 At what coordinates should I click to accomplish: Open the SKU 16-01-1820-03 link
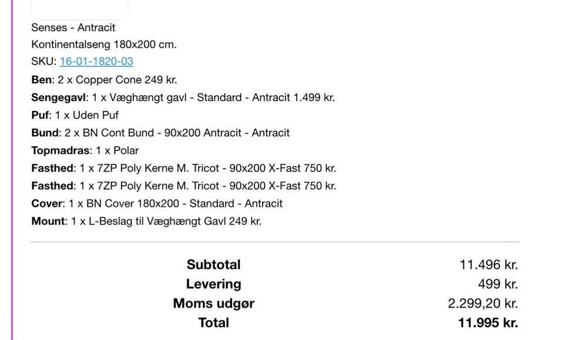pyautogui.click(x=96, y=62)
